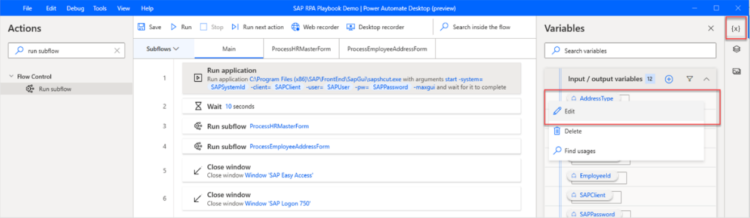Click Window 'SAP Logon 750' link
This screenshot has height=218, width=750.
(x=278, y=203)
